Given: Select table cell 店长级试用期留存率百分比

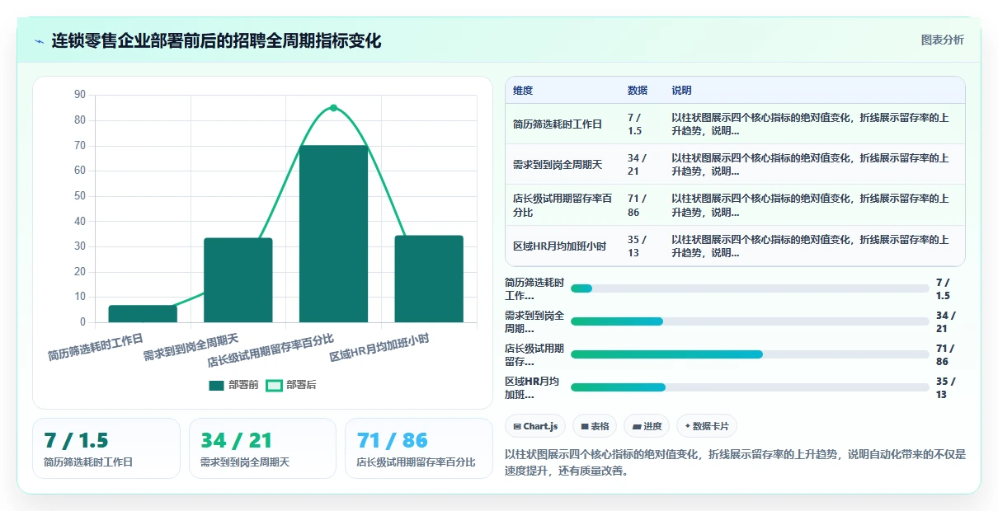Looking at the screenshot, I should point(563,205).
